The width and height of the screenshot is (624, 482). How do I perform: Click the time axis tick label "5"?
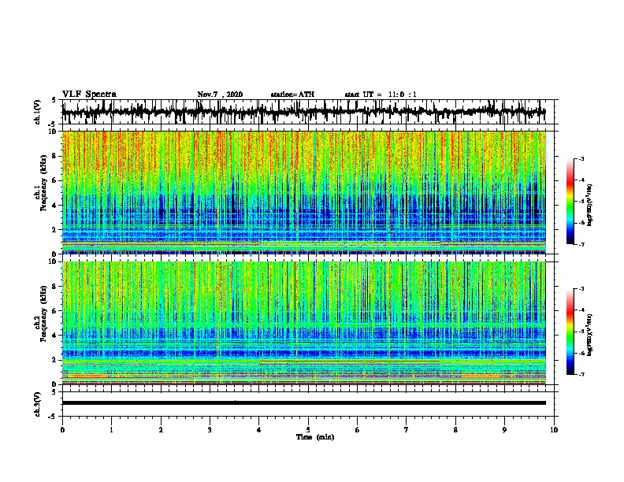point(308,429)
